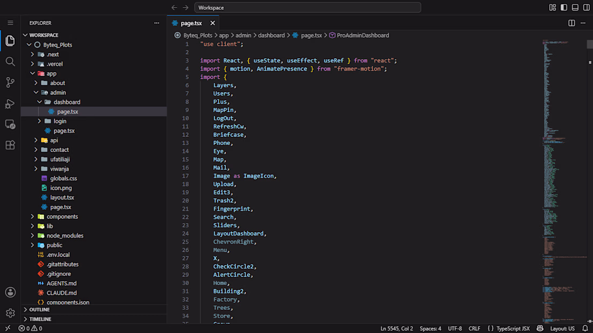This screenshot has width=593, height=333.
Task: Click TypeScript JSX language mode
Action: pyautogui.click(x=513, y=329)
